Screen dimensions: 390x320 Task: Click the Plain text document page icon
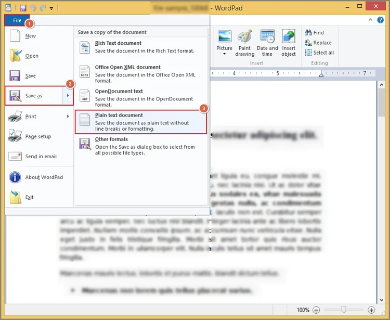click(85, 120)
